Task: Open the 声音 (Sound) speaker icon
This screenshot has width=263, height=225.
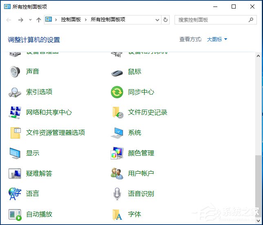Action: pyautogui.click(x=15, y=72)
